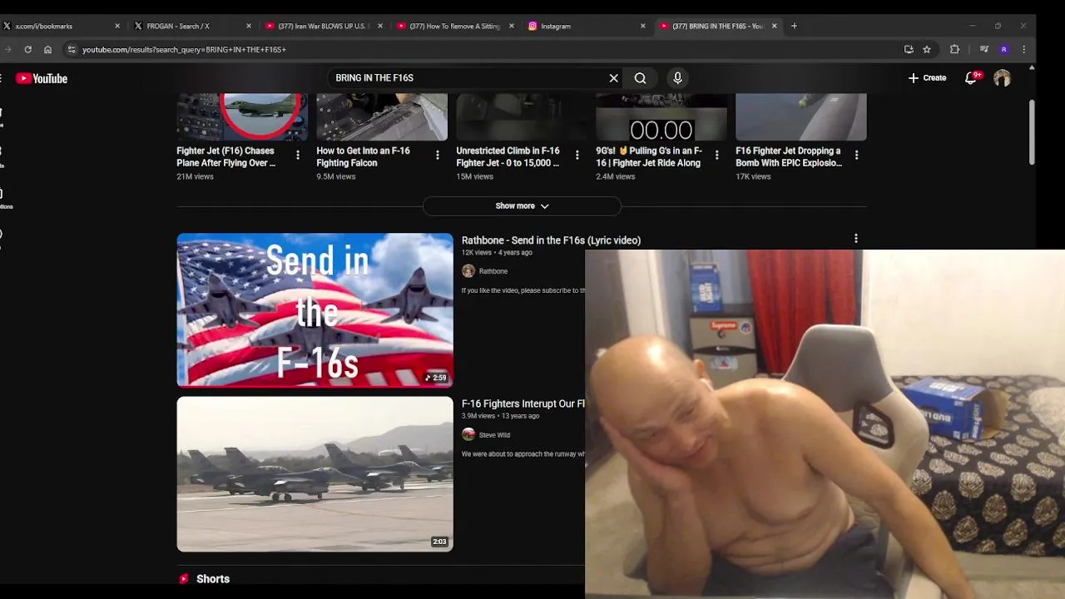The image size is (1065, 599).
Task: Click the browser address bar URL
Action: [x=184, y=49]
